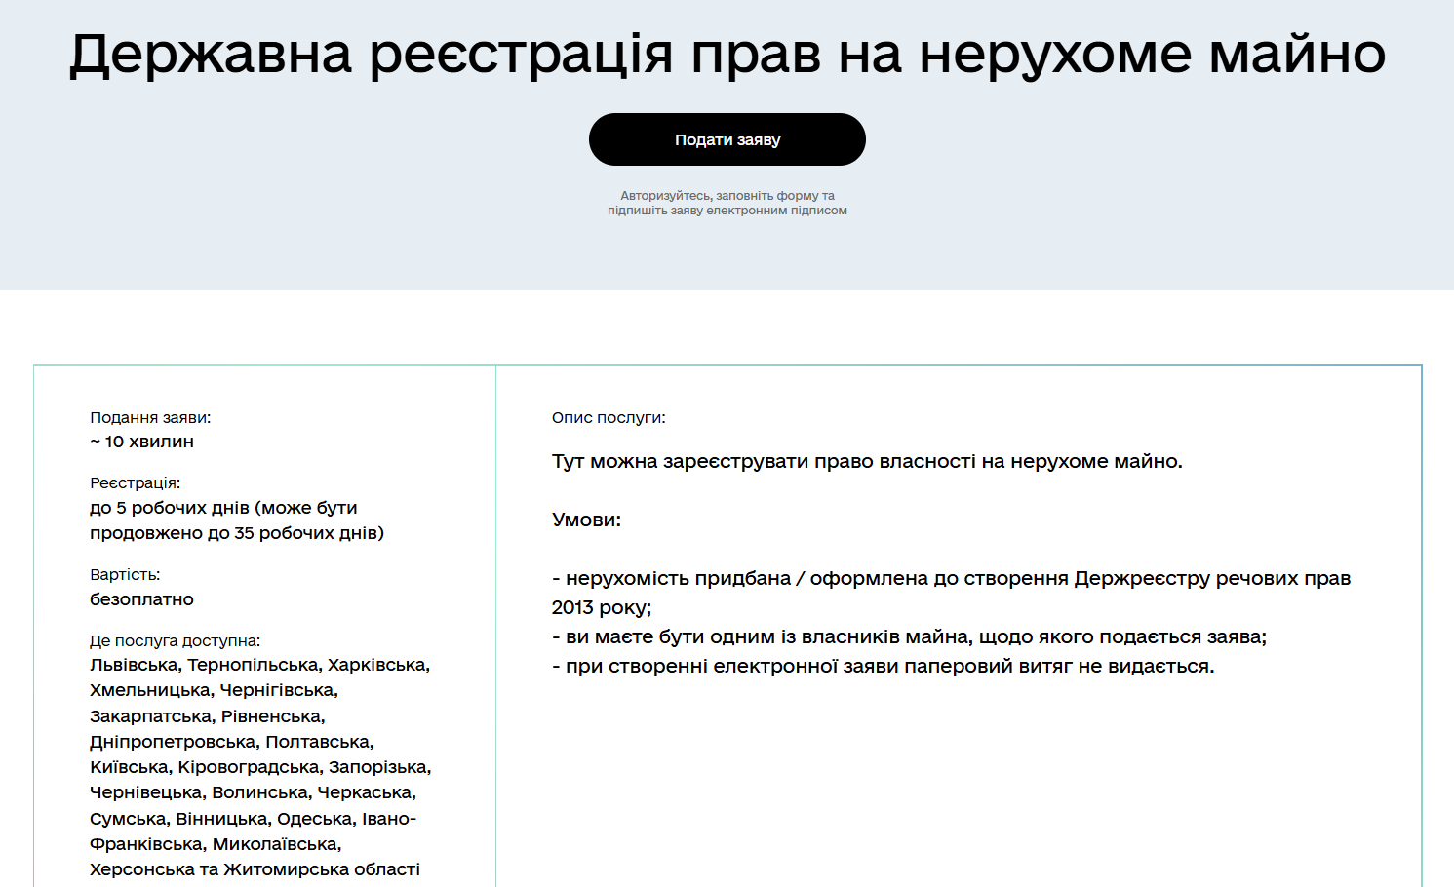1454x887 pixels.
Task: Click the condition about being одним із власників
Action: click(x=909, y=636)
